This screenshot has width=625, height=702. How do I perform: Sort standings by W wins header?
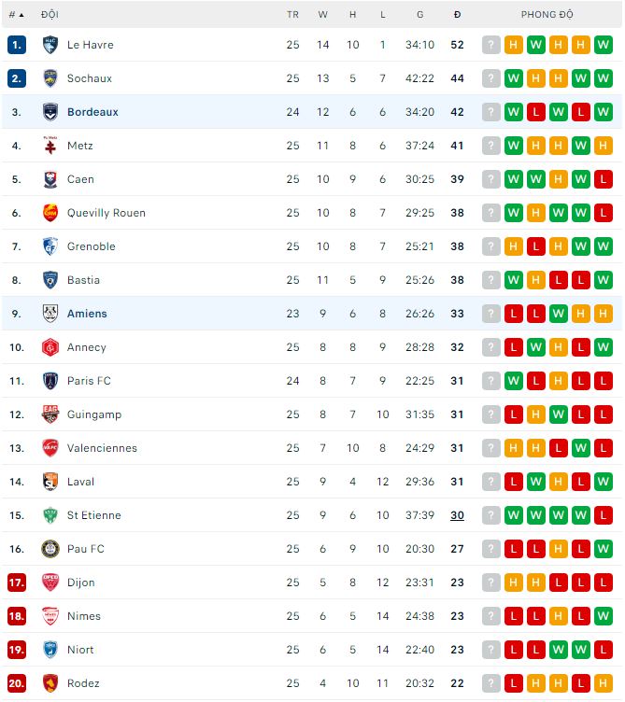pyautogui.click(x=323, y=15)
